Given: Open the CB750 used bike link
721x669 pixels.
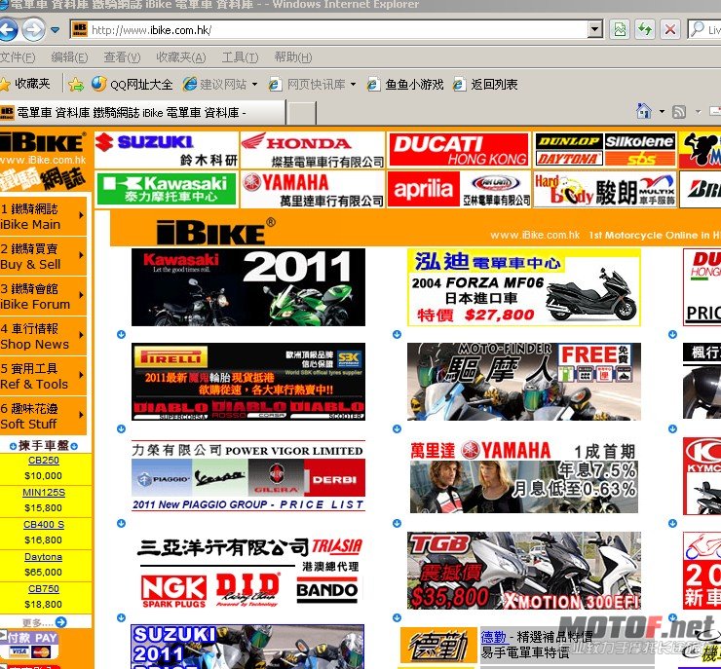Looking at the screenshot, I should tap(44, 589).
